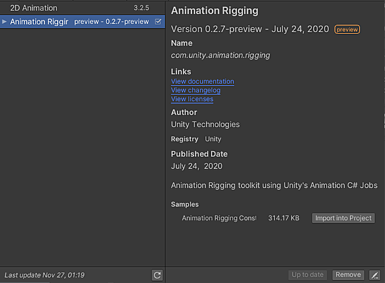
Task: Click the Published Date heading
Action: [x=199, y=154]
